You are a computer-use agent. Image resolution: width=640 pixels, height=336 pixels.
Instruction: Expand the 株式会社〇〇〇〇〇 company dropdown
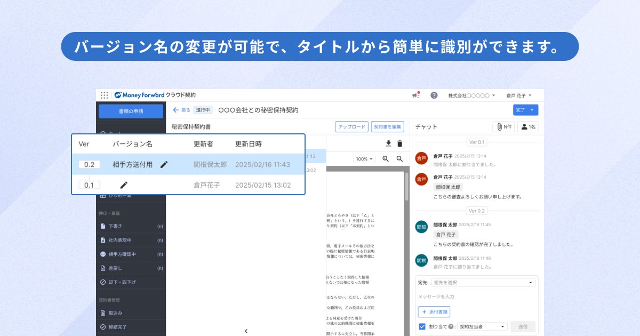click(x=471, y=95)
